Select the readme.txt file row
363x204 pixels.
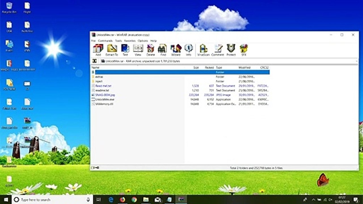click(x=180, y=90)
